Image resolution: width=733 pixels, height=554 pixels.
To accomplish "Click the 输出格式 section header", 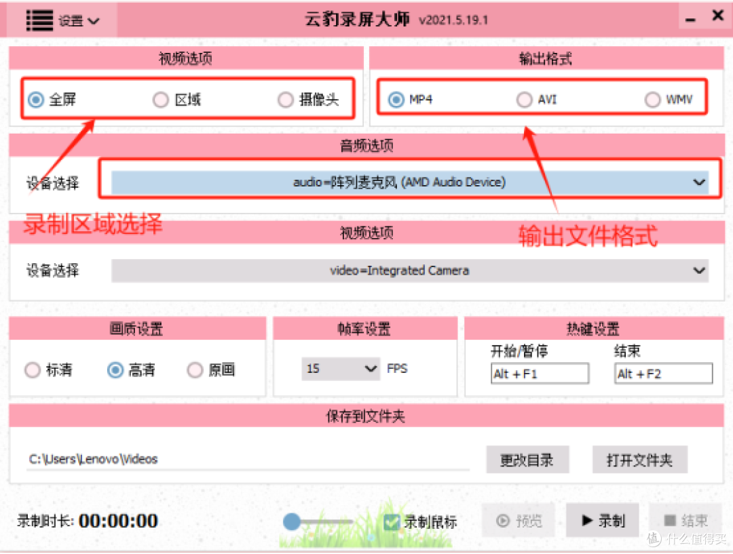I will (546, 58).
